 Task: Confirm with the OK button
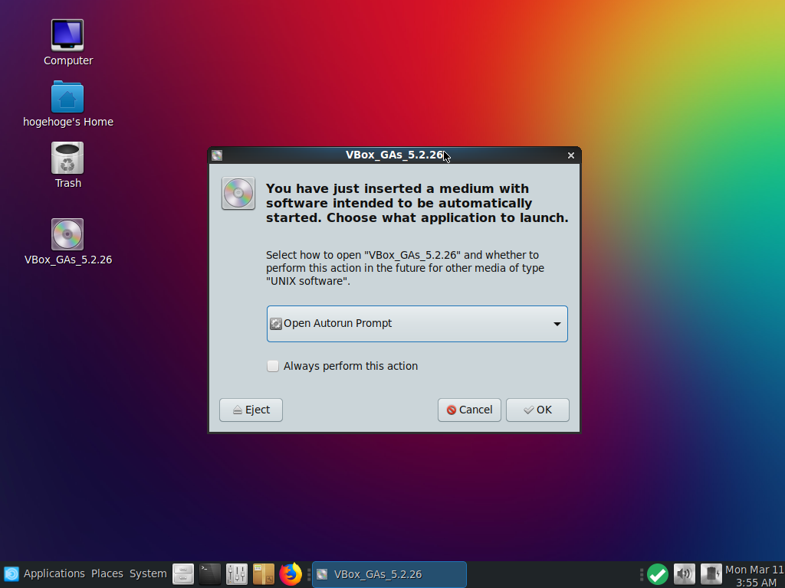(537, 410)
